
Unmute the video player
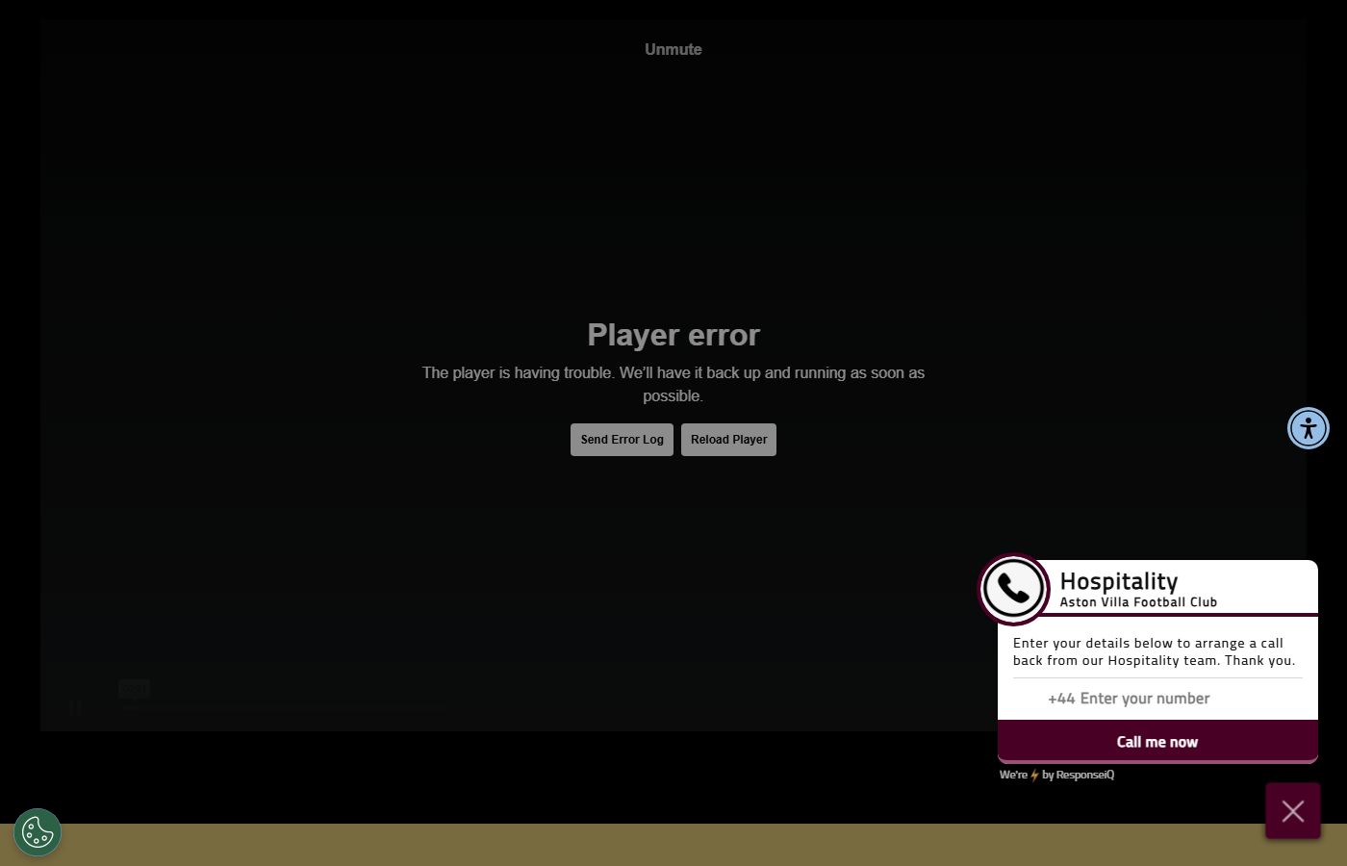click(673, 49)
